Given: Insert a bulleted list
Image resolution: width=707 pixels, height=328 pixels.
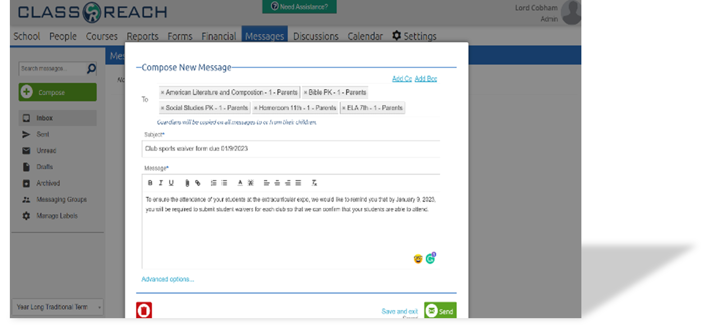Looking at the screenshot, I should [224, 183].
